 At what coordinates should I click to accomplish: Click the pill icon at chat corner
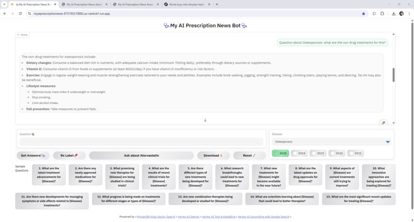pyautogui.click(x=383, y=123)
